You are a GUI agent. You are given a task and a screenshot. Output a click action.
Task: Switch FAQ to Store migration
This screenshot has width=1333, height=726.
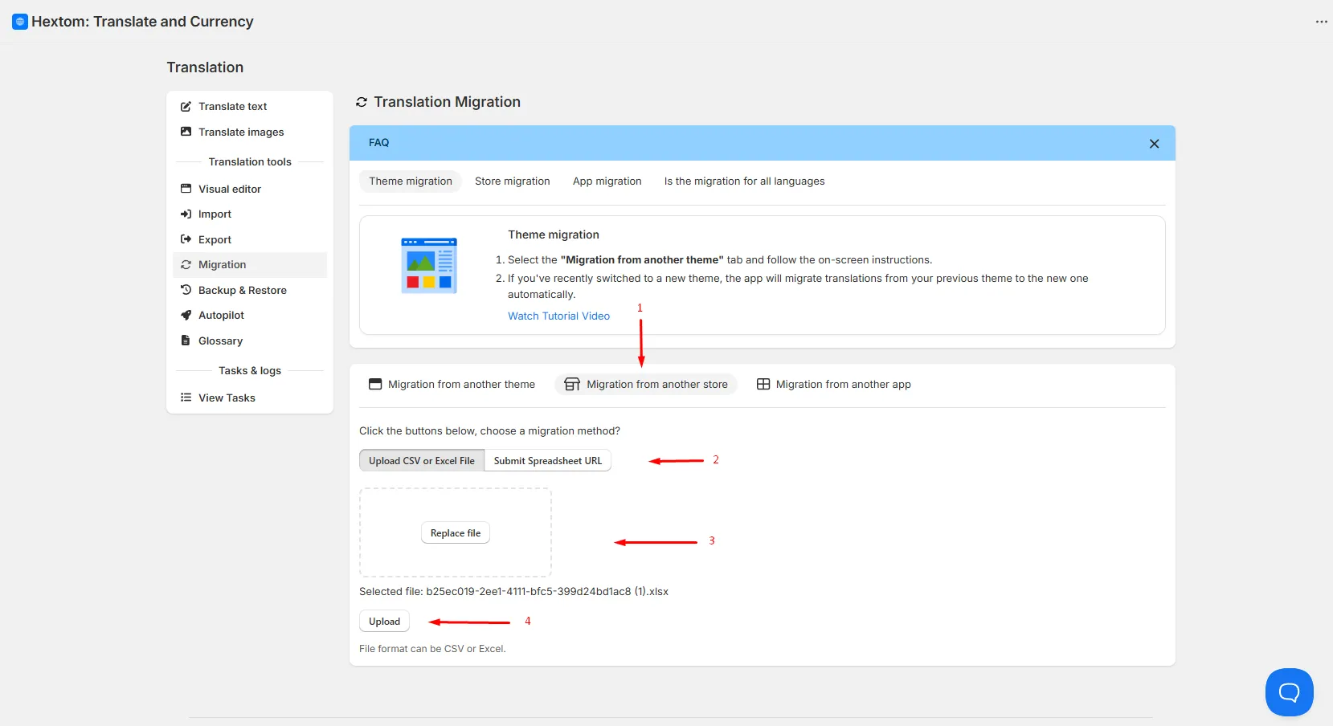click(513, 181)
